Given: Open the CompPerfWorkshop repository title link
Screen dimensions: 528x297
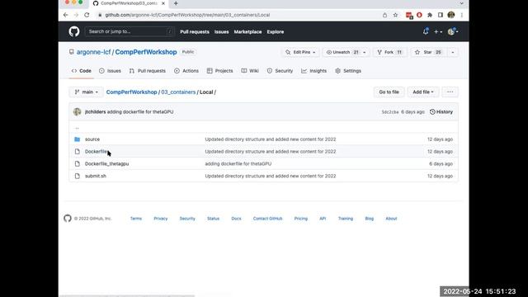Looking at the screenshot, I should click(x=146, y=52).
